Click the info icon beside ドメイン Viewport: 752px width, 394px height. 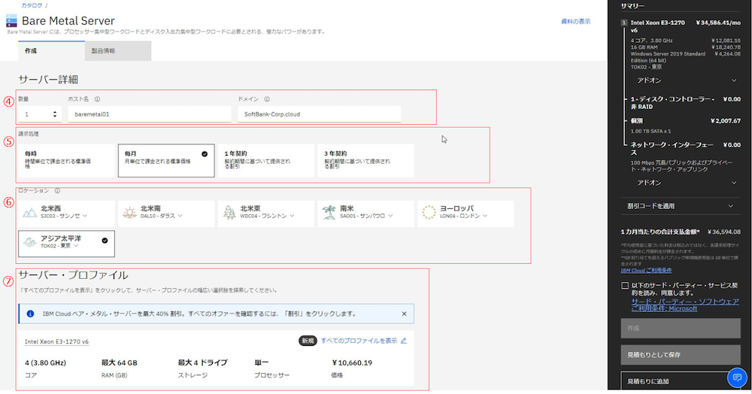click(268, 98)
